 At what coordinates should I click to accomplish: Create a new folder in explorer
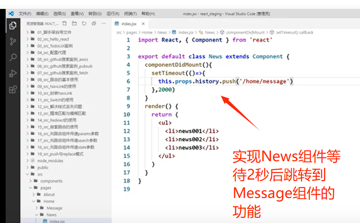tap(74, 24)
